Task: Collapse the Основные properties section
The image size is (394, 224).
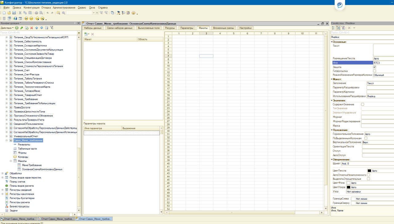Action: click(x=332, y=42)
